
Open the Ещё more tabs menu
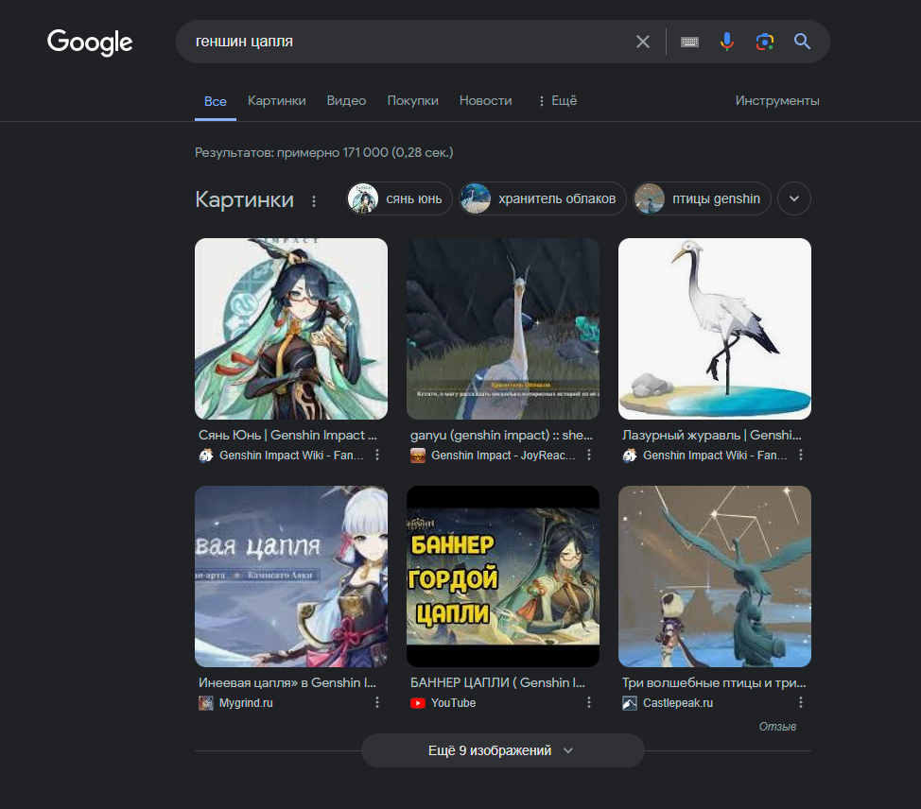tap(557, 100)
